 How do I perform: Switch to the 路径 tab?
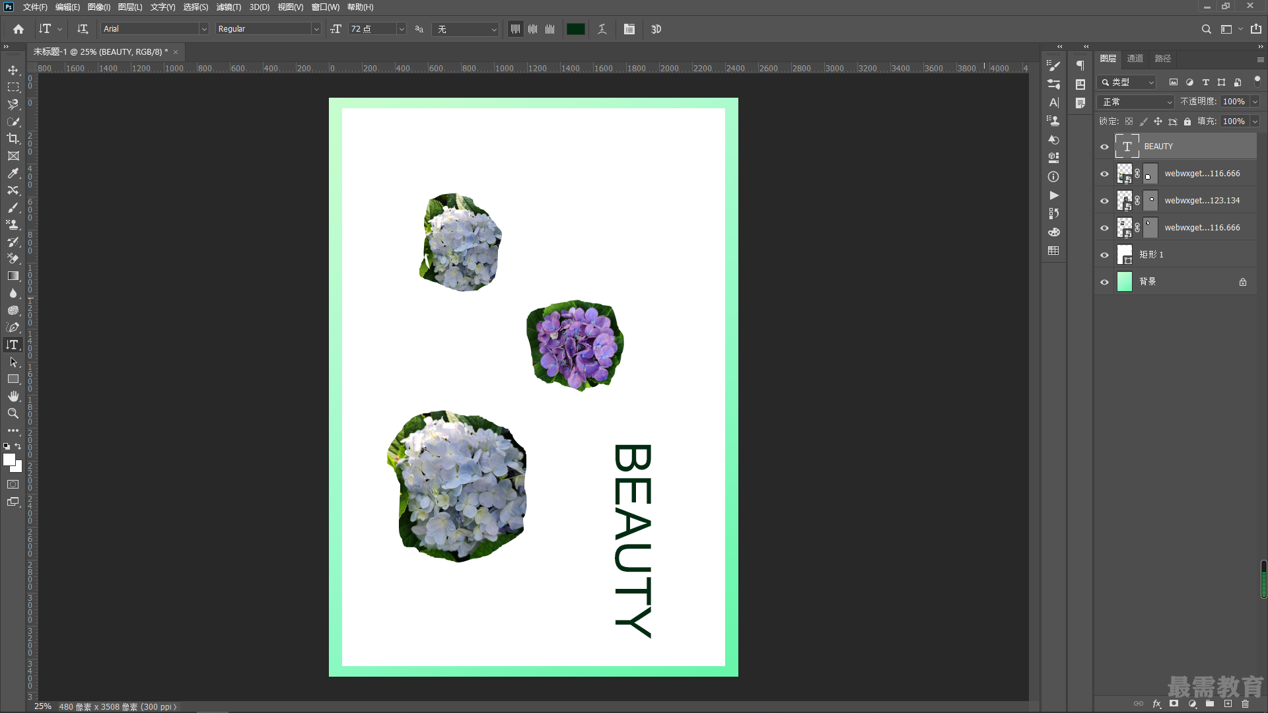click(x=1163, y=59)
